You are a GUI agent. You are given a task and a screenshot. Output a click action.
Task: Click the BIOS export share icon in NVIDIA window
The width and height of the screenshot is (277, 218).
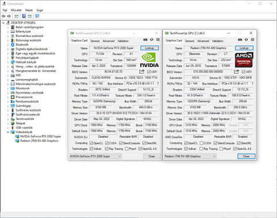pyautogui.click(x=142, y=72)
